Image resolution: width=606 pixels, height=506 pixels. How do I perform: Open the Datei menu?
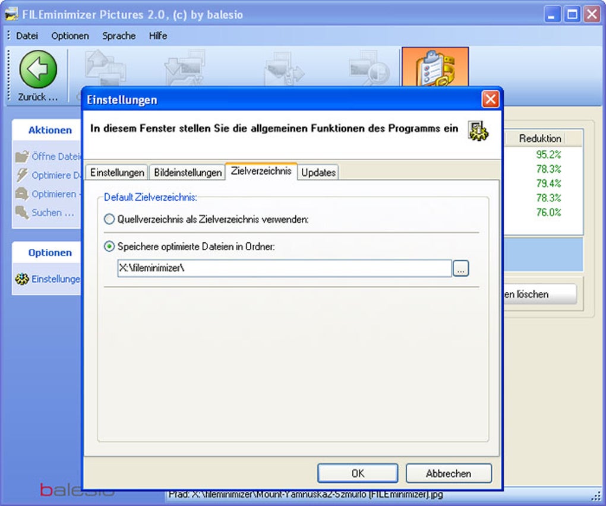point(27,36)
